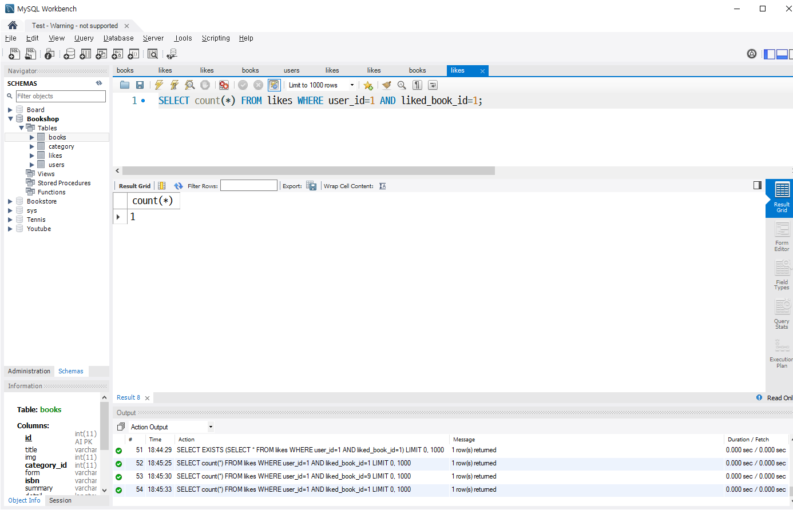This screenshot has height=510, width=793.
Task: Toggle word wrap in editor
Action: pos(433,85)
